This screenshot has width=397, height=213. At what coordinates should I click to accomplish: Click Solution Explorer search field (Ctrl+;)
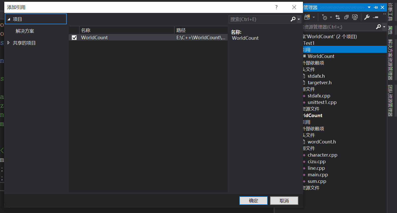coord(338,27)
